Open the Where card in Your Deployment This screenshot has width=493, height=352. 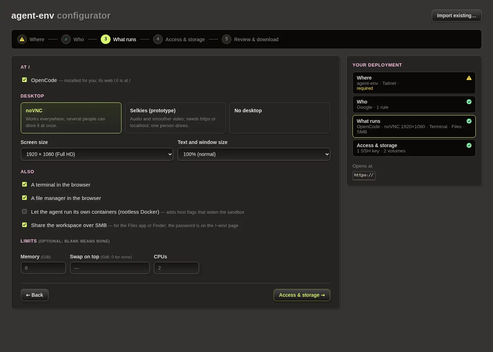[414, 83]
